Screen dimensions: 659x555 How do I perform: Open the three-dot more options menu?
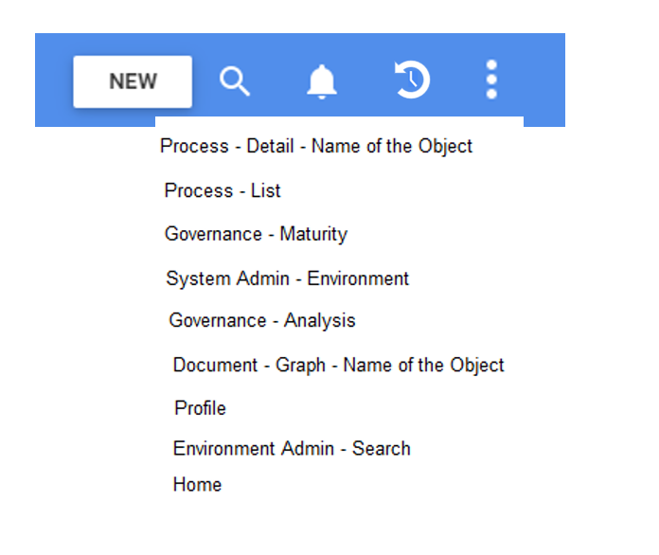click(x=491, y=81)
